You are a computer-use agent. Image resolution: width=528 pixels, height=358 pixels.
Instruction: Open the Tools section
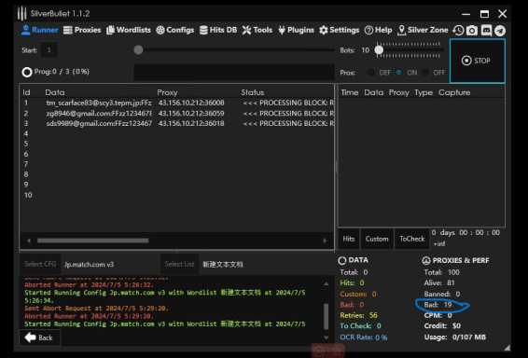257,30
